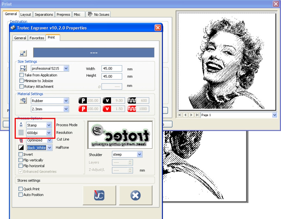Jump to last page in preview

coord(197,115)
